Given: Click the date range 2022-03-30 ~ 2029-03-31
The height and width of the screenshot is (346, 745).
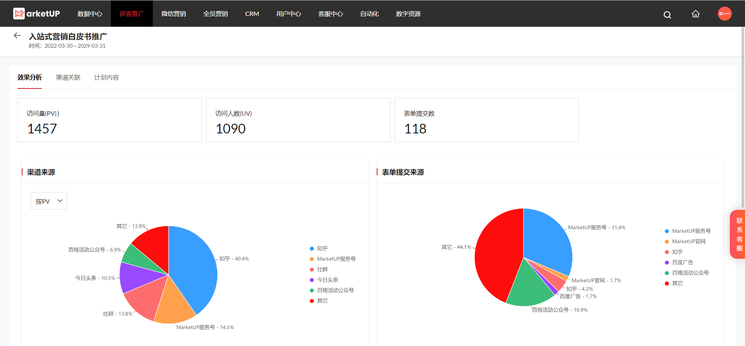Looking at the screenshot, I should coord(75,46).
